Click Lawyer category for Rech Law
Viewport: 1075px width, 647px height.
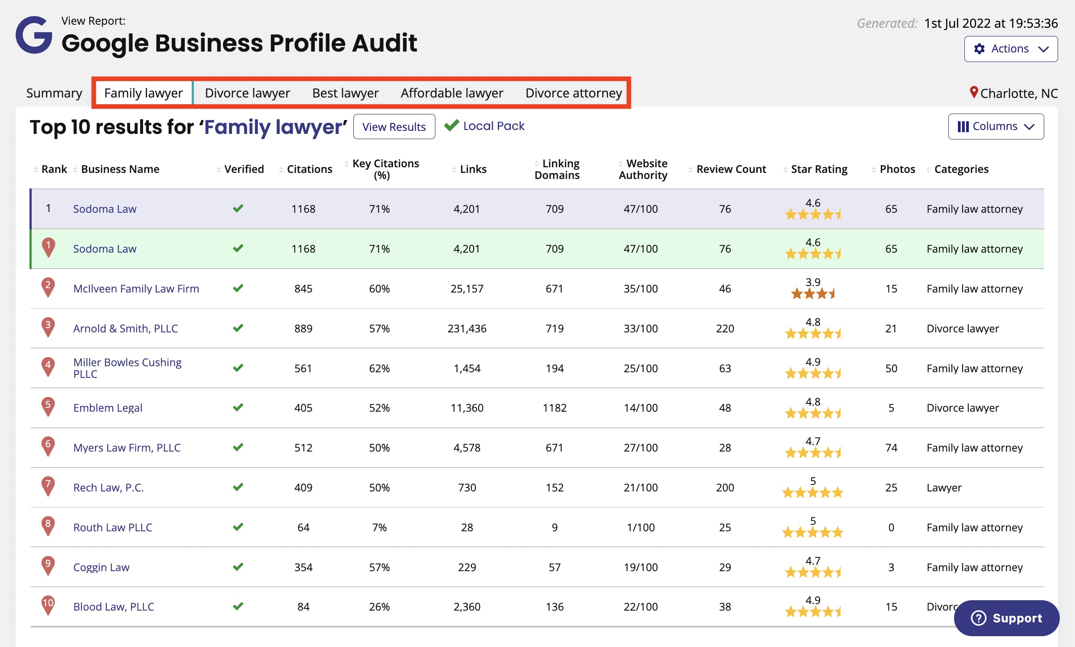coord(944,488)
